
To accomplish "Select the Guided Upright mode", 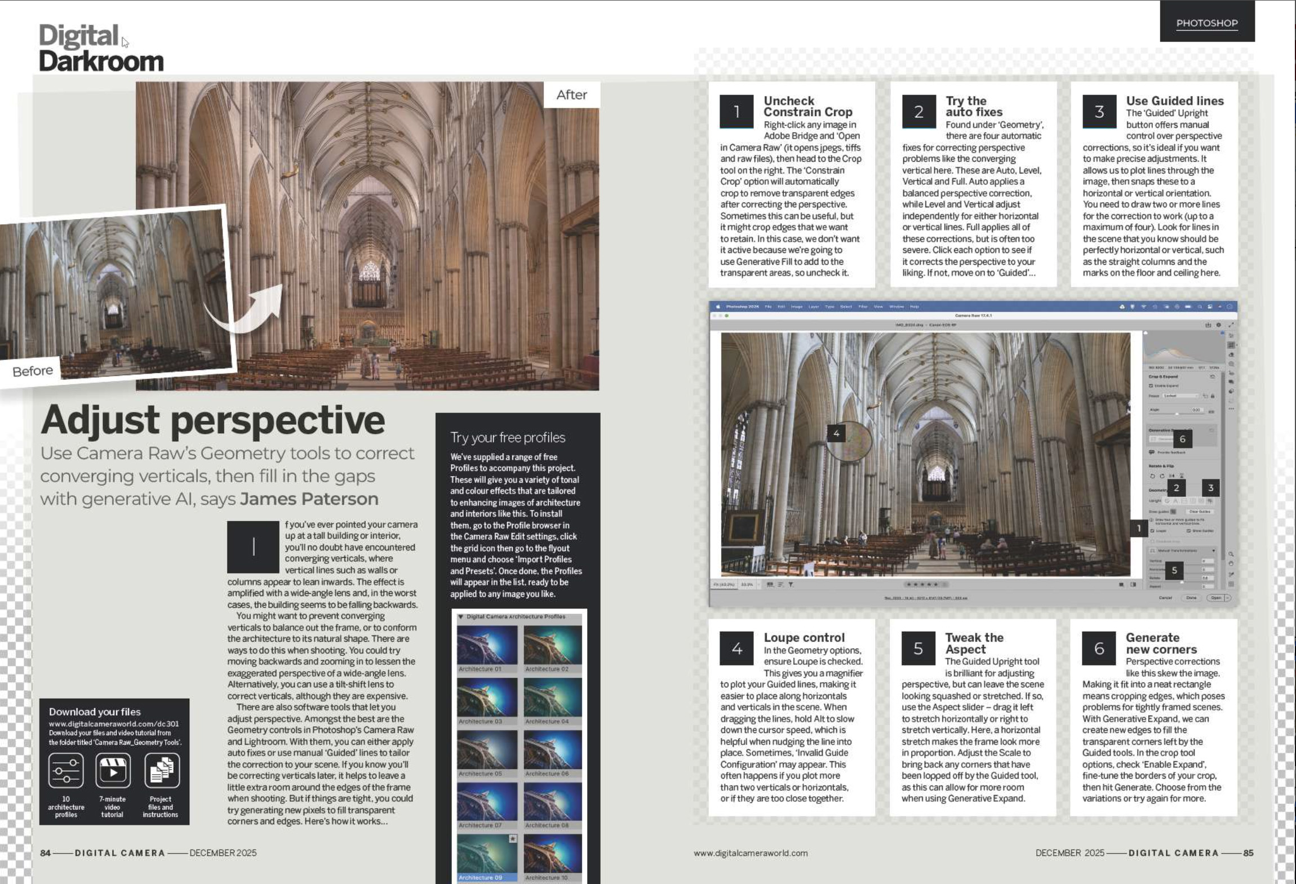I will 1210,501.
